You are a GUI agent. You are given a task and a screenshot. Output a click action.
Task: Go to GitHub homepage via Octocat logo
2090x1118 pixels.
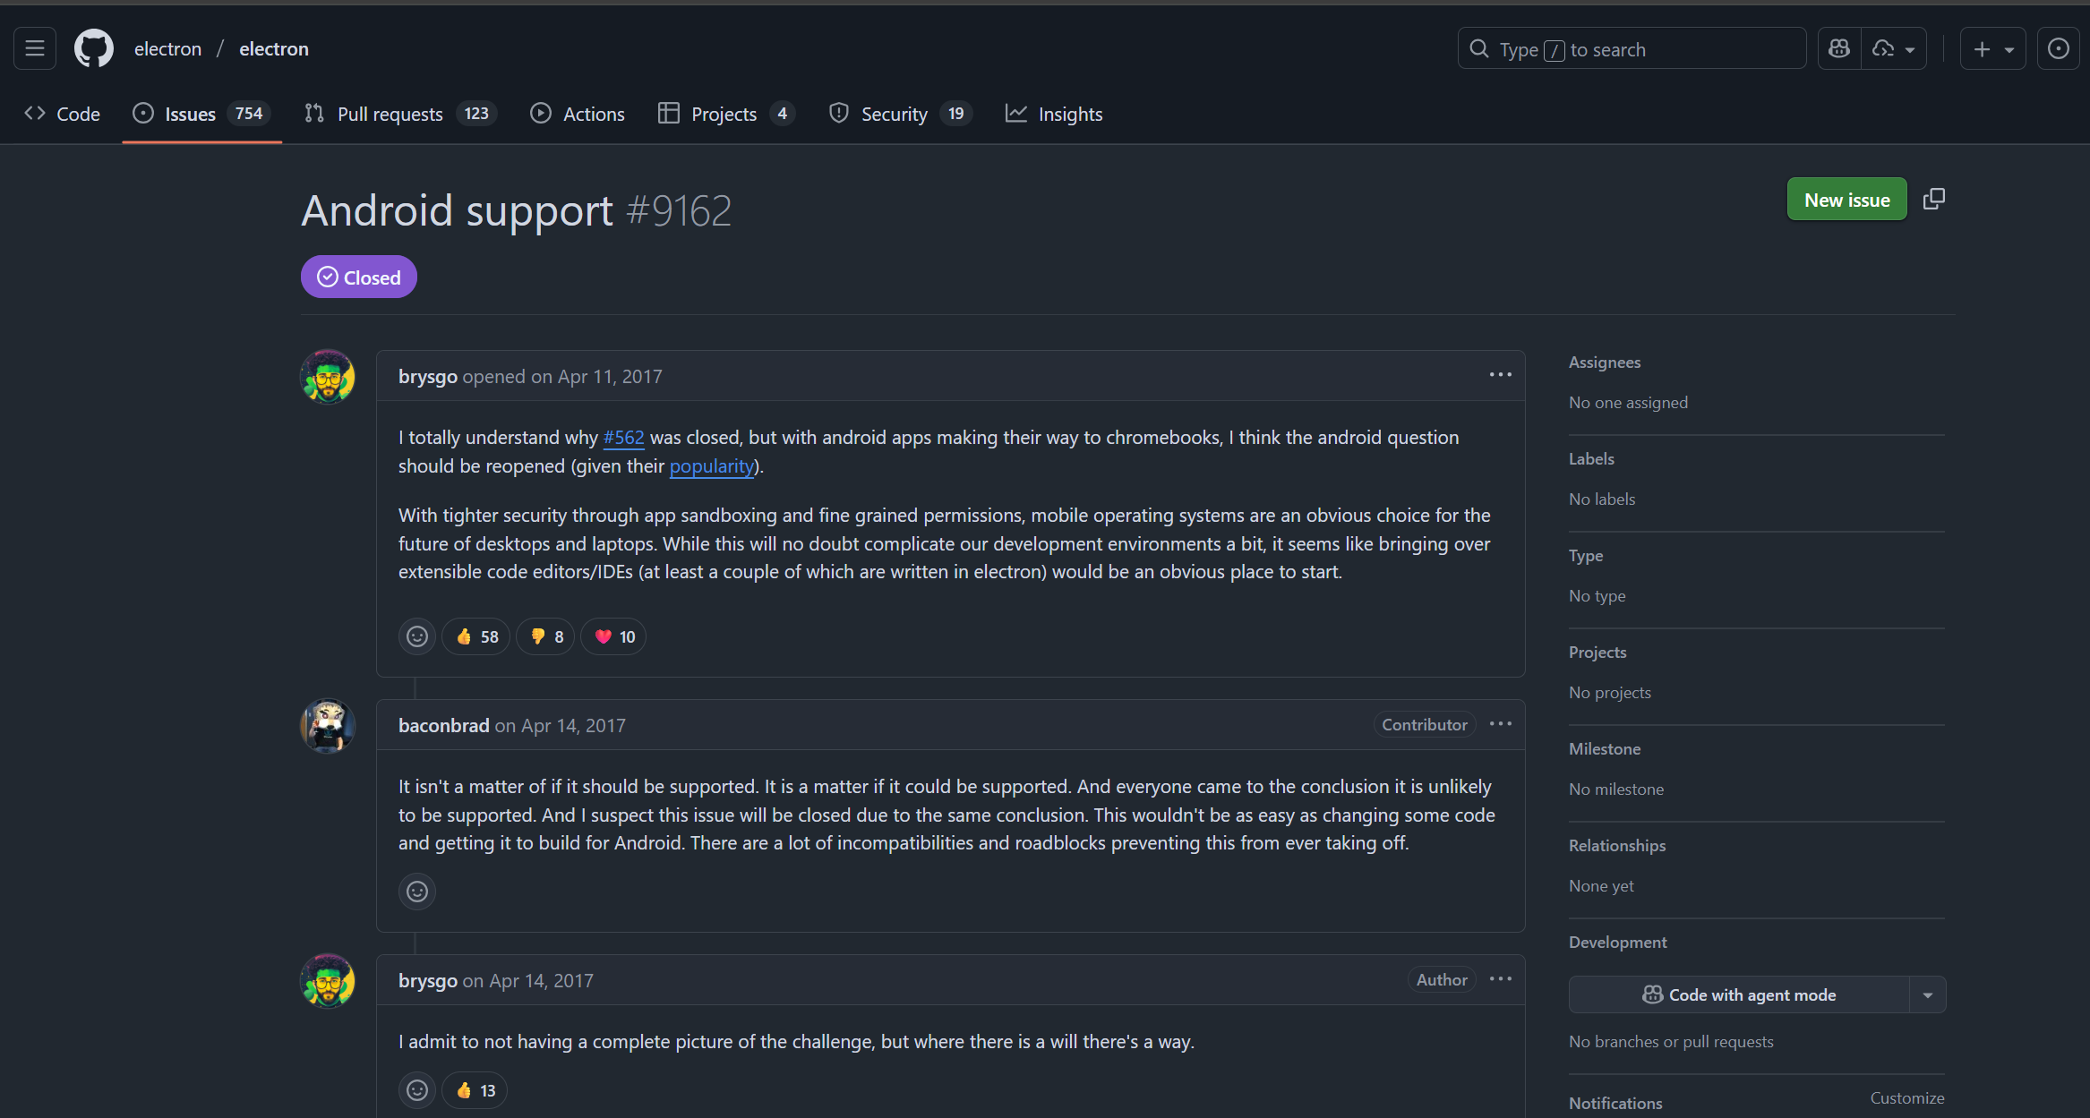pyautogui.click(x=94, y=48)
